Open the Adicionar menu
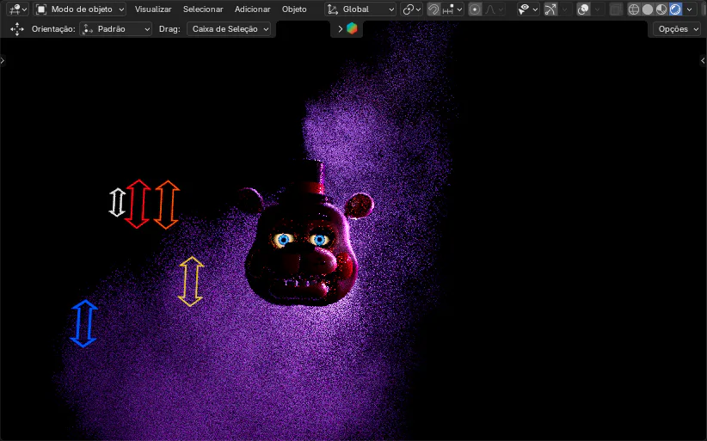This screenshot has width=707, height=441. pos(253,9)
